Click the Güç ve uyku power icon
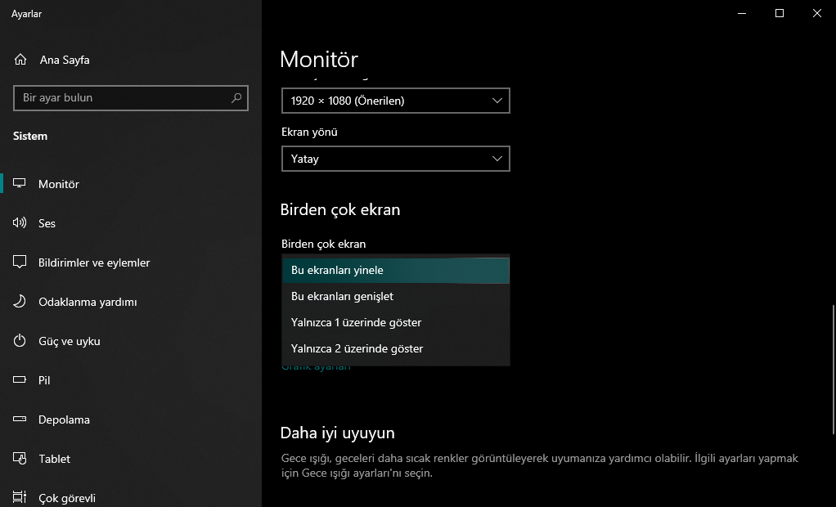 [20, 341]
